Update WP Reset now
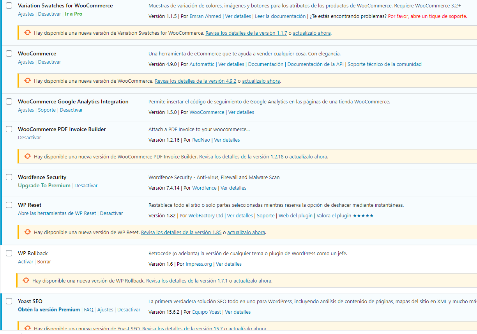 246,233
